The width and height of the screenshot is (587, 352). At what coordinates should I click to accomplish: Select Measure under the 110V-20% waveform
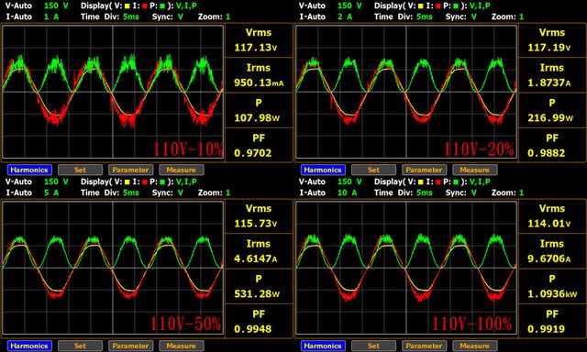pos(475,170)
